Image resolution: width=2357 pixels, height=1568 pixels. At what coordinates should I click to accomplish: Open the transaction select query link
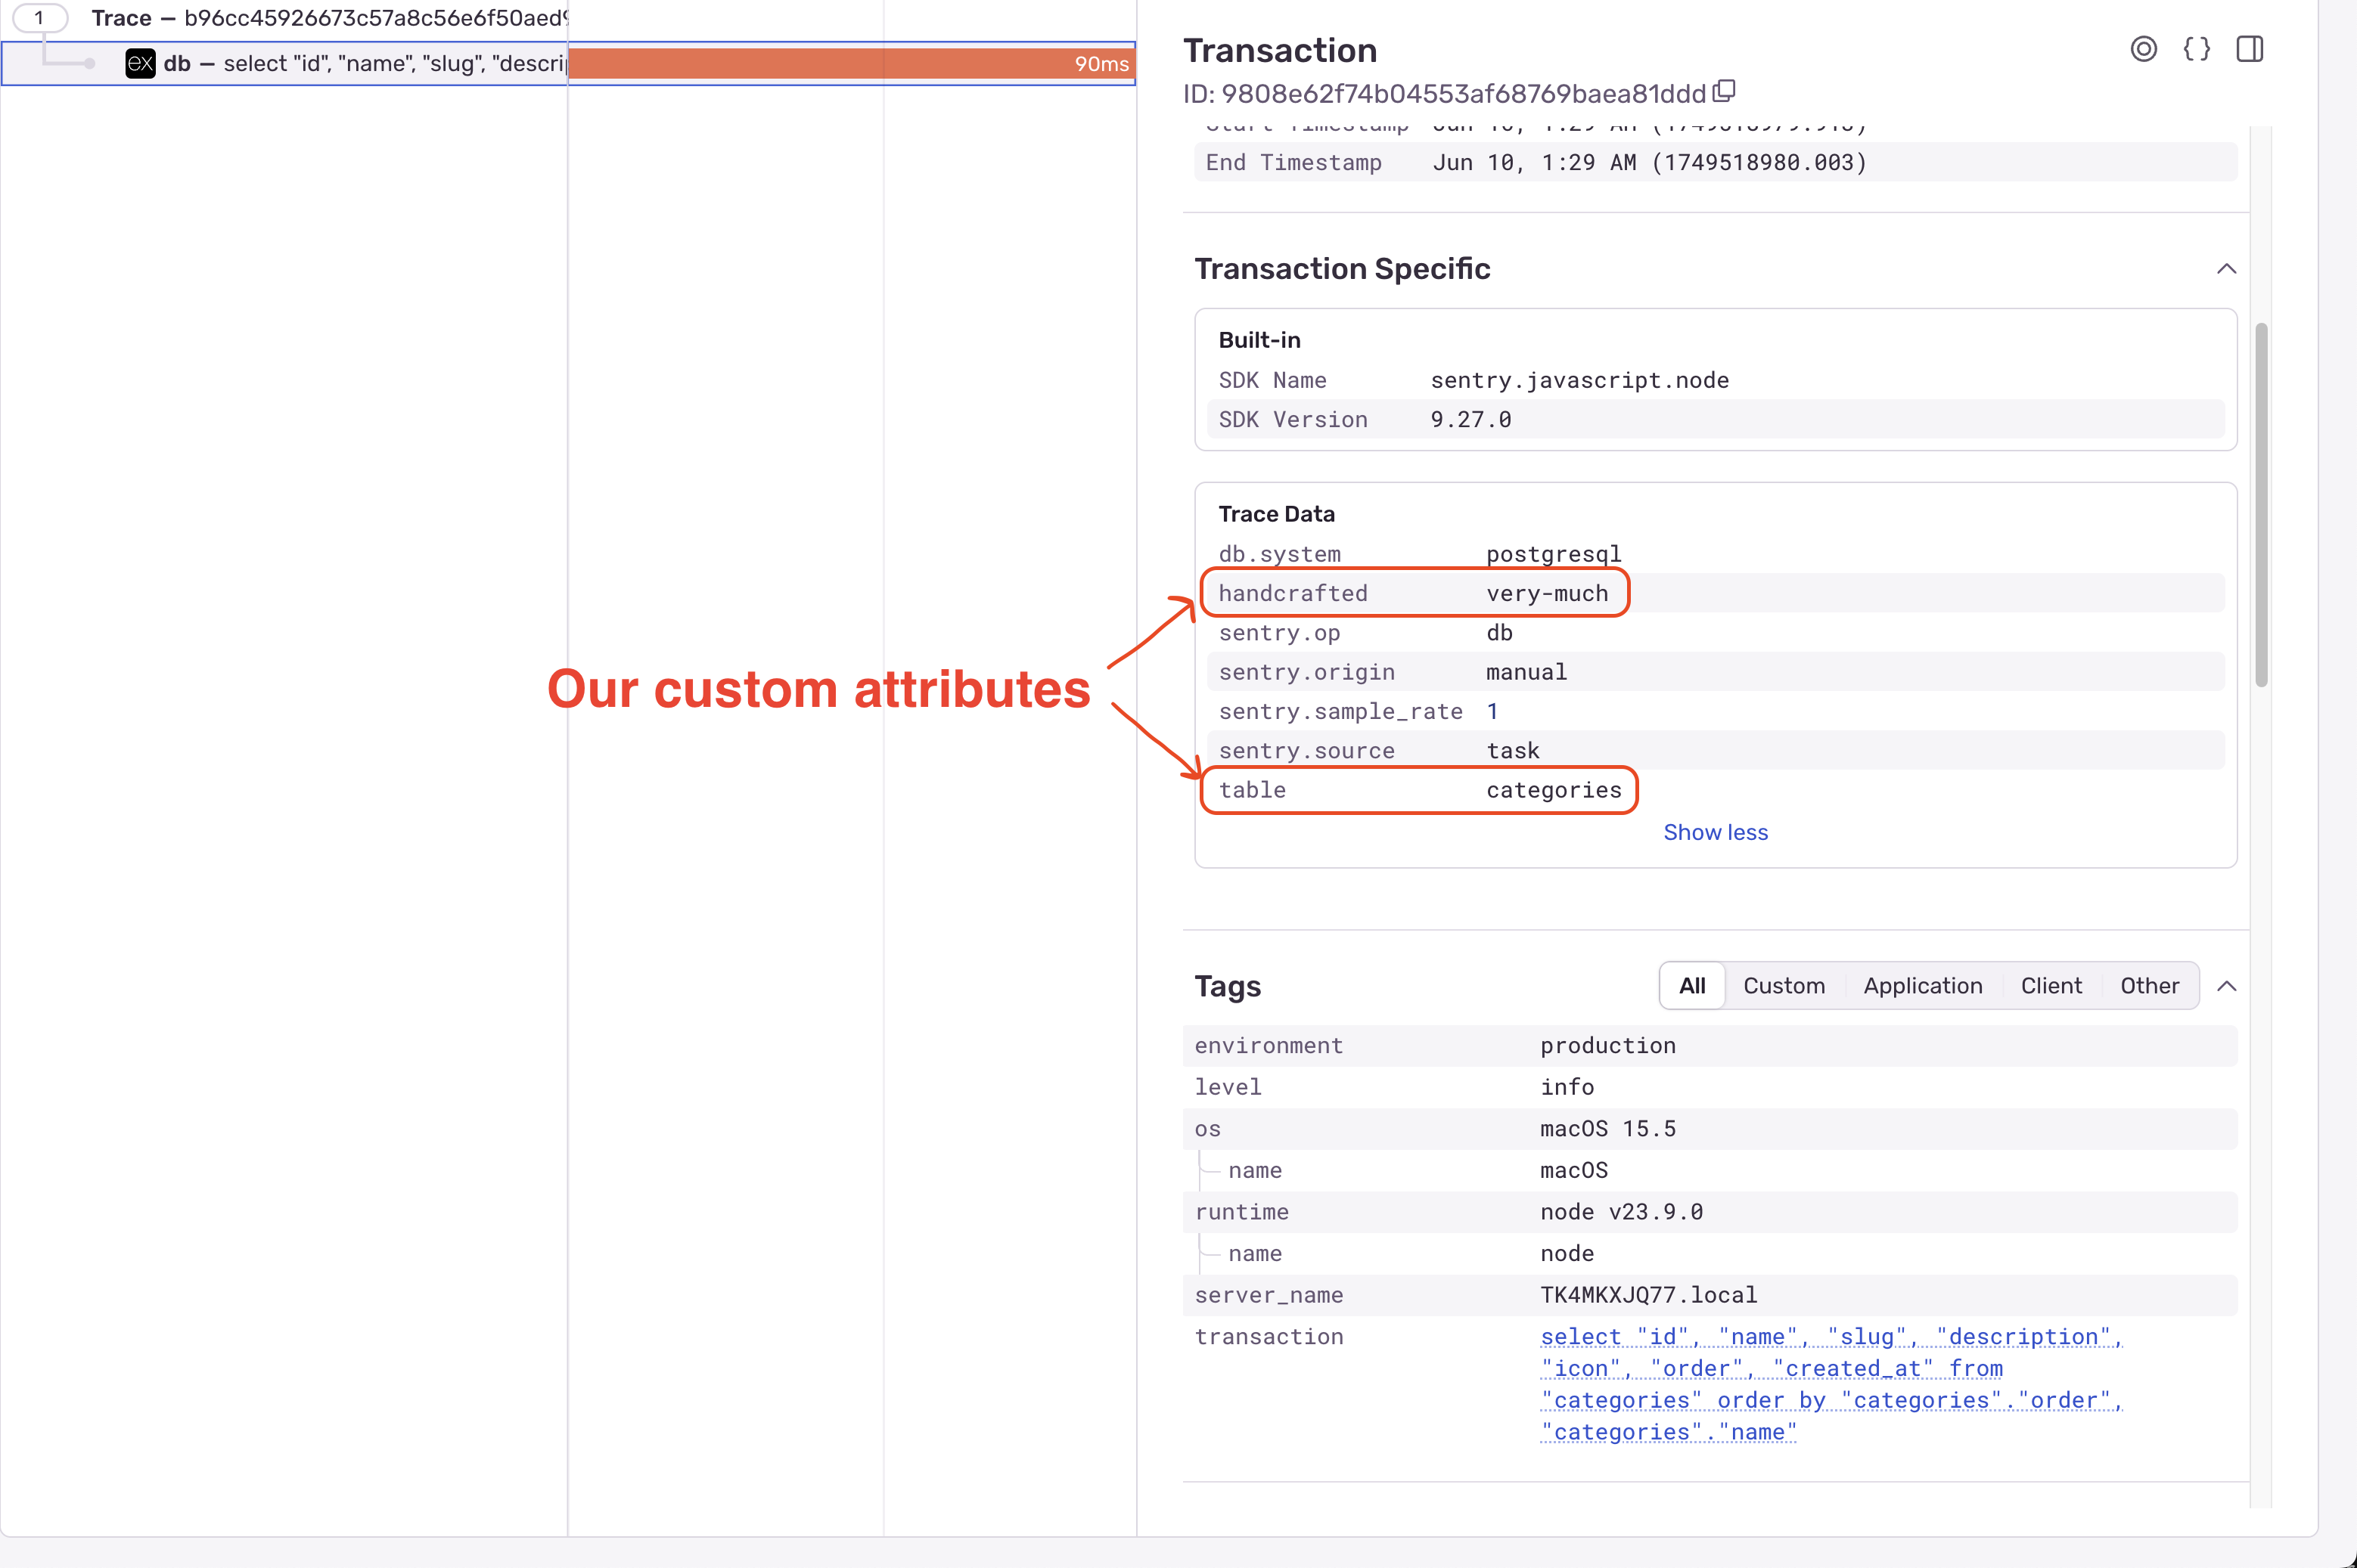pyautogui.click(x=1831, y=1384)
